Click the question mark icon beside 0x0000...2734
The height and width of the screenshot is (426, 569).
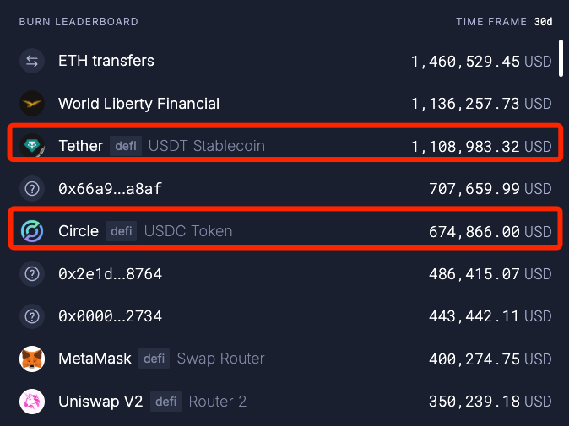coord(32,316)
